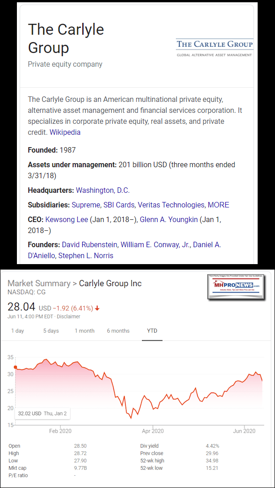The width and height of the screenshot is (275, 488).
Task: Select the 5 days chart tab
Action: click(51, 331)
